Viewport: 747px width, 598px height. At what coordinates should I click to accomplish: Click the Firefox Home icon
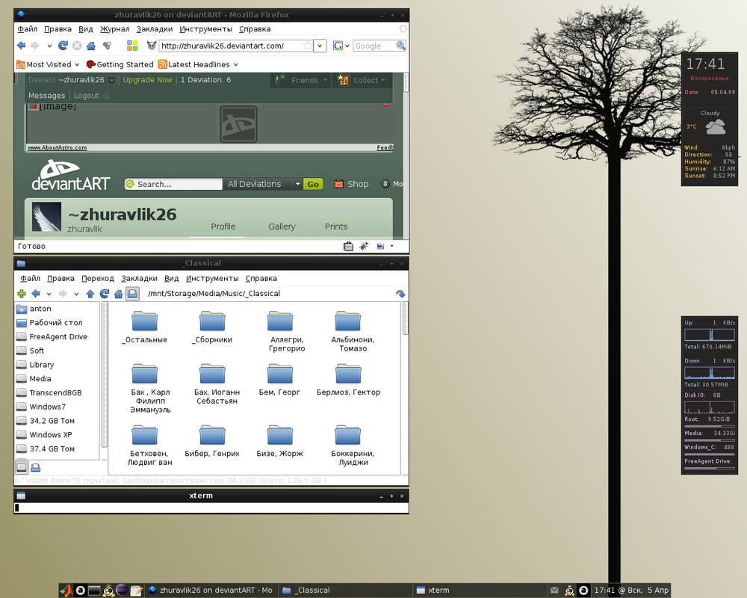point(90,45)
